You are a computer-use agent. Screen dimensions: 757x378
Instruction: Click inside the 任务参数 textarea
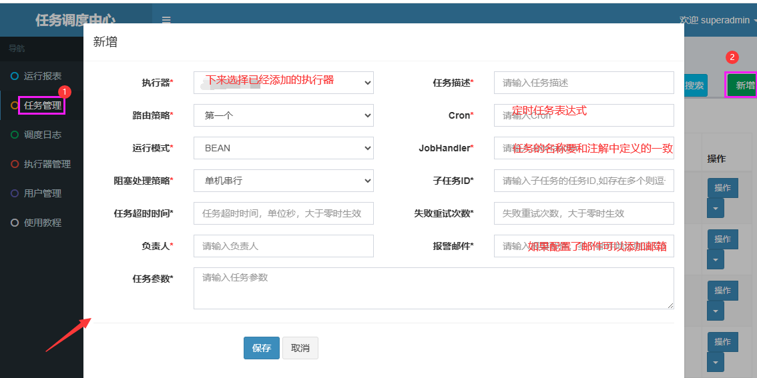433,288
